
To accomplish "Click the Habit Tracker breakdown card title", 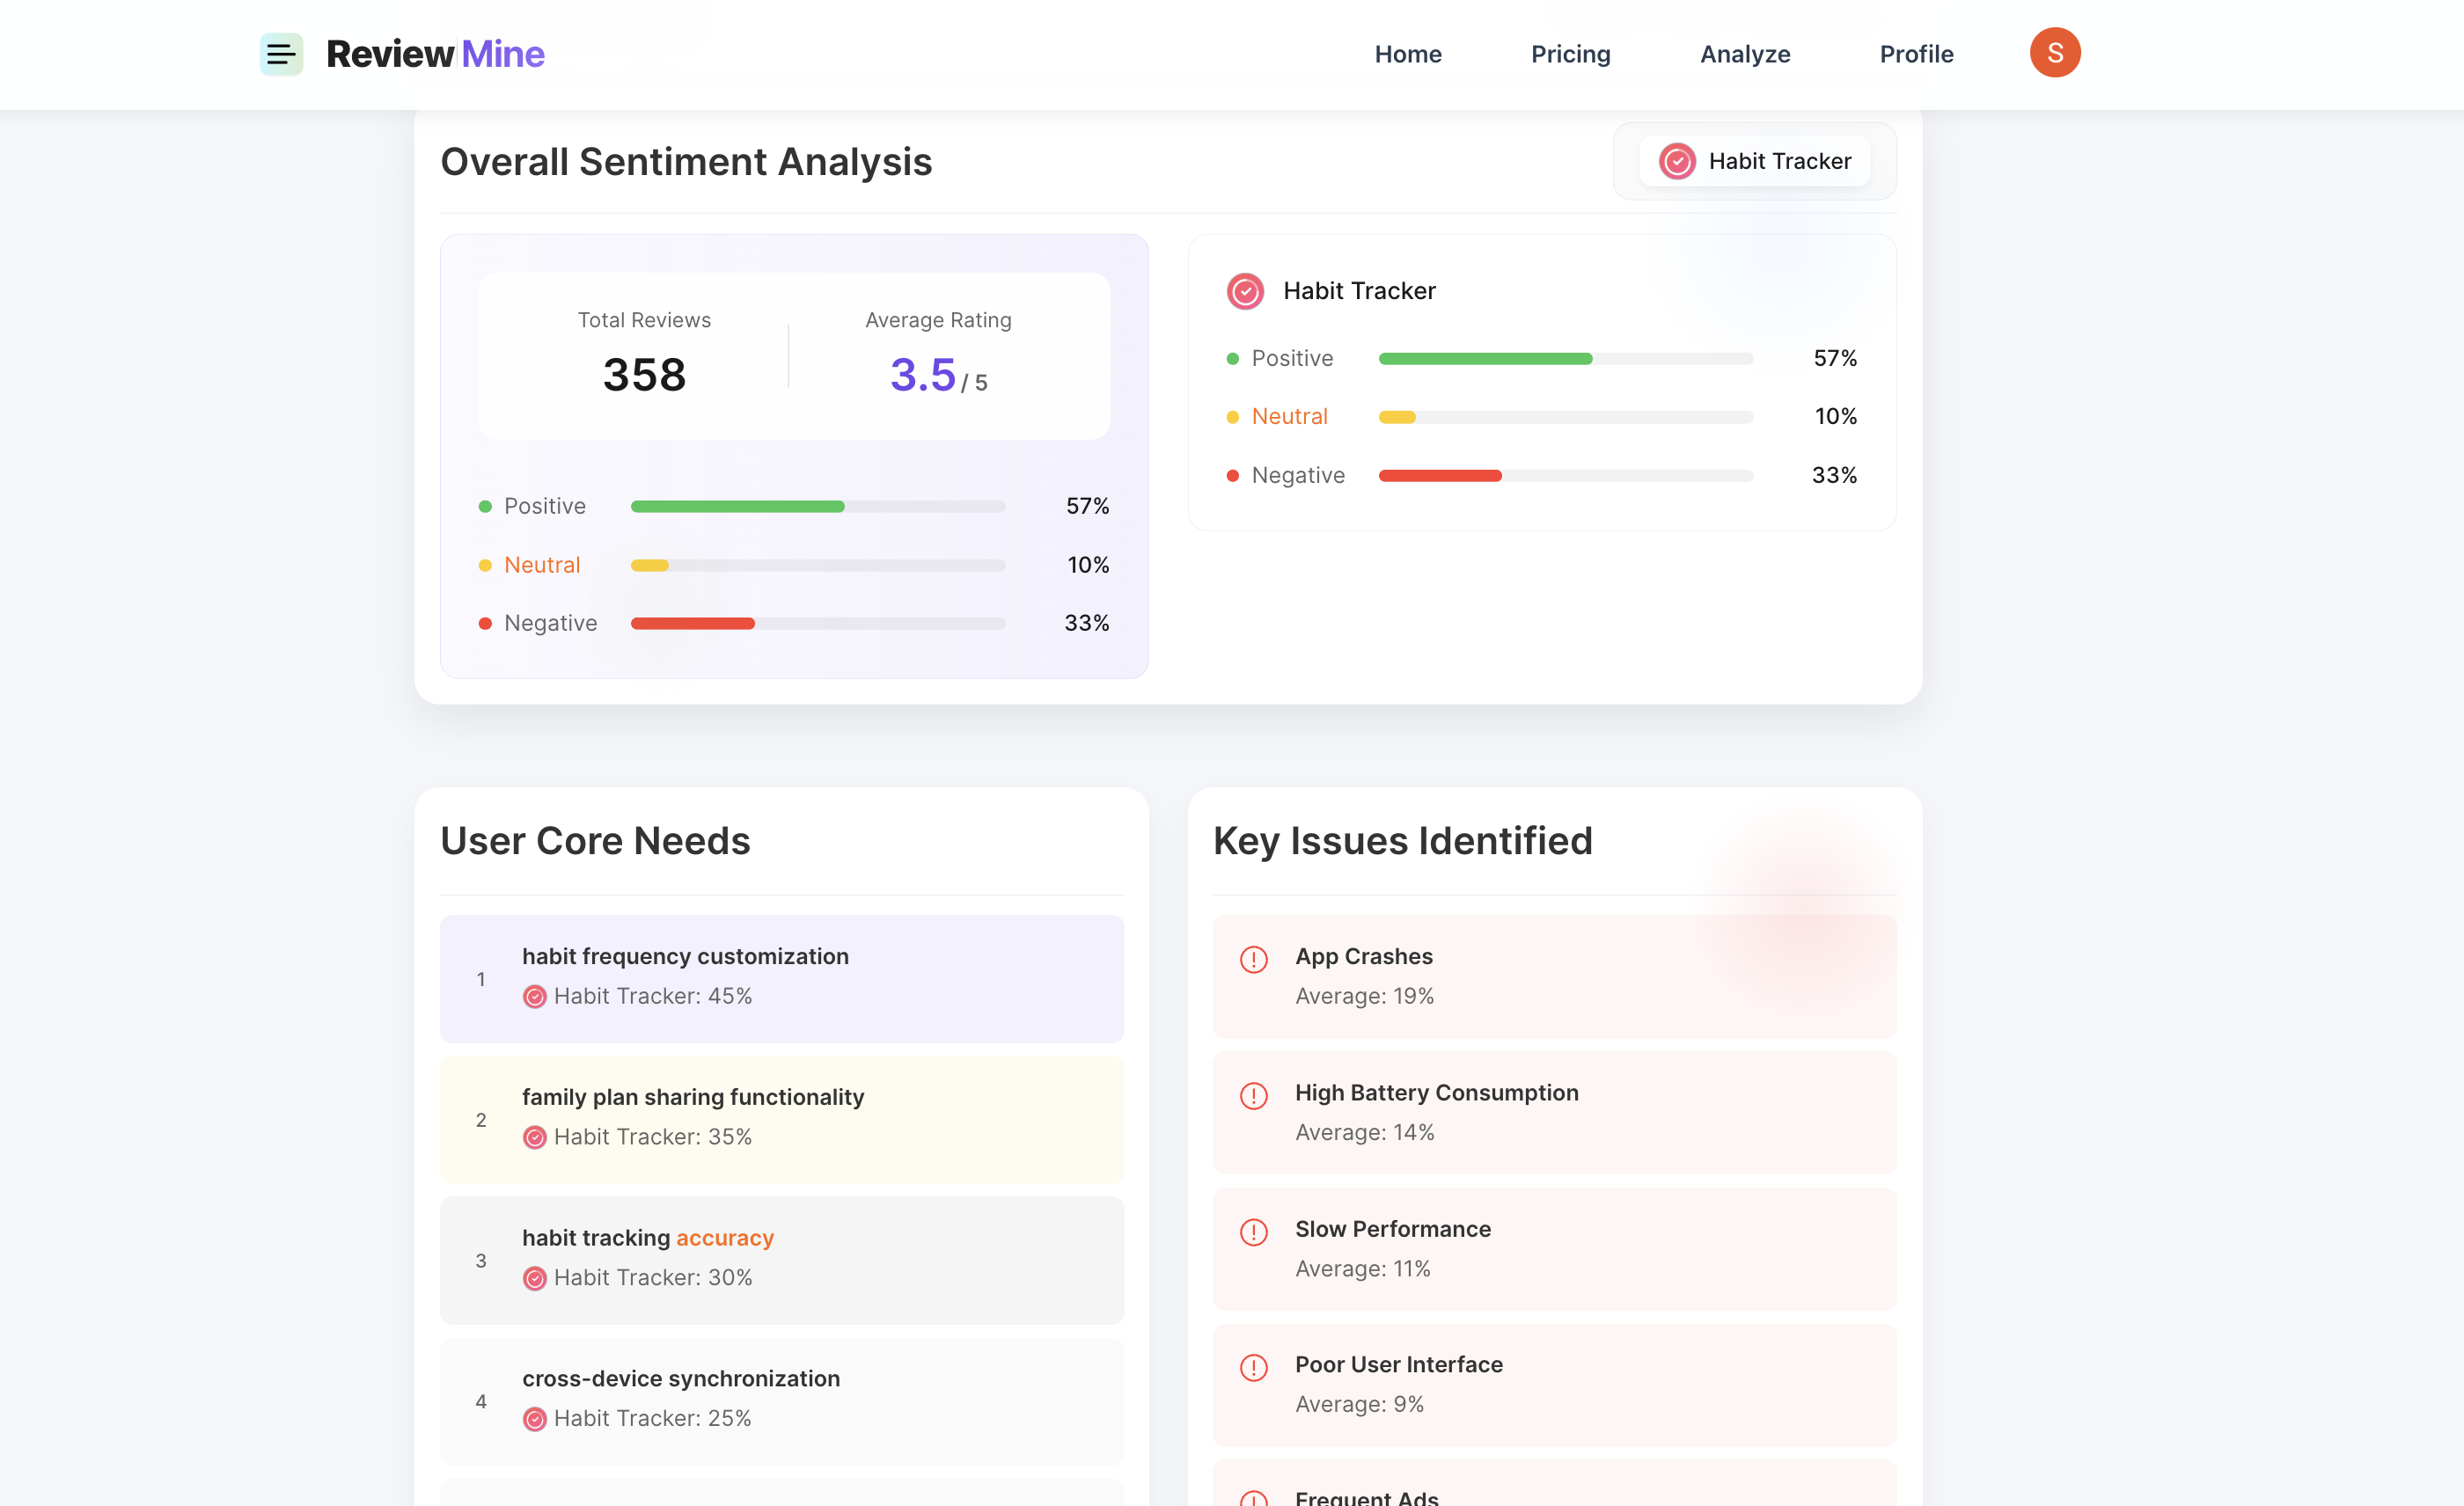I will point(1359,291).
